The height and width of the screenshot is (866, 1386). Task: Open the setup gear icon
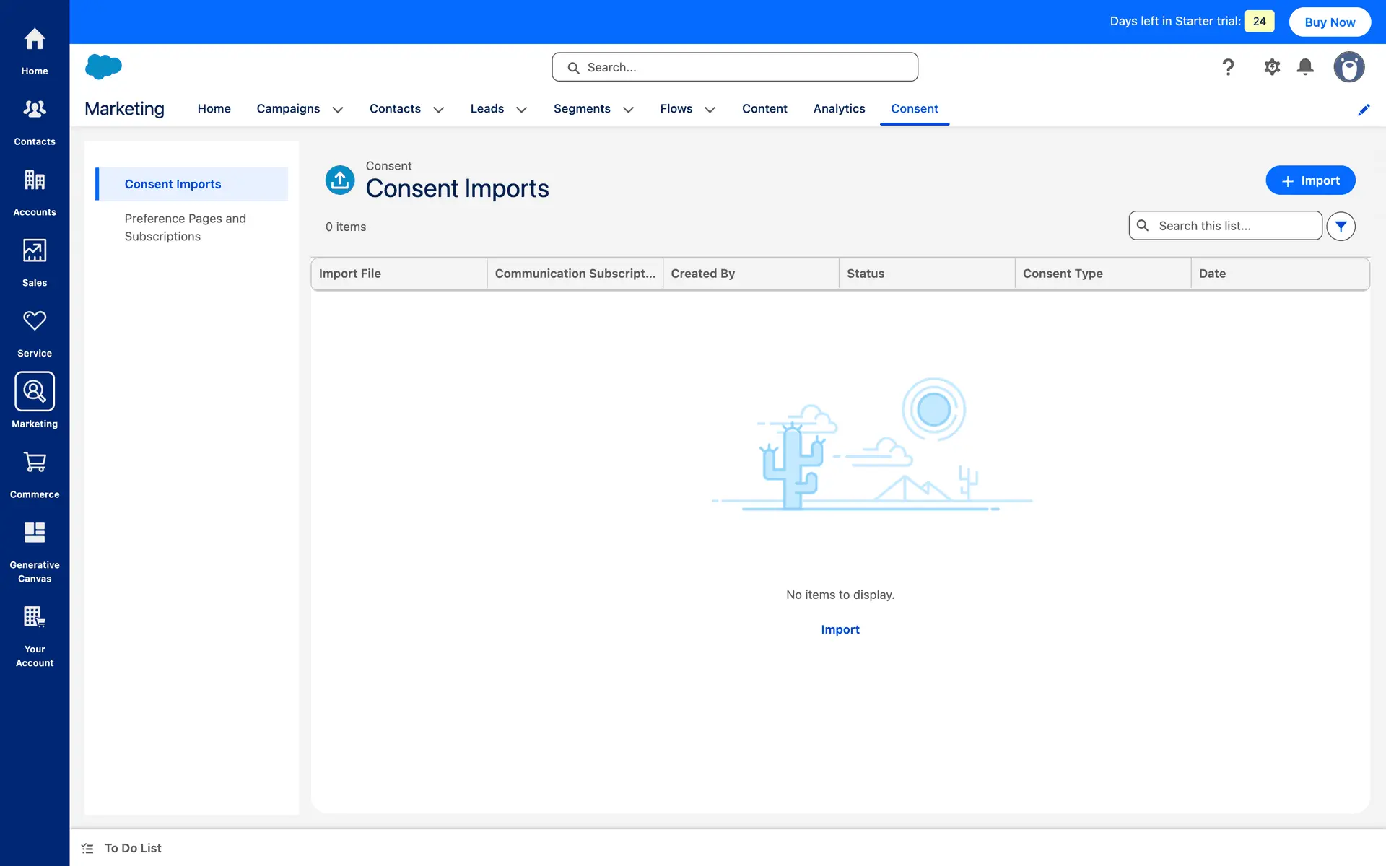pyautogui.click(x=1272, y=67)
